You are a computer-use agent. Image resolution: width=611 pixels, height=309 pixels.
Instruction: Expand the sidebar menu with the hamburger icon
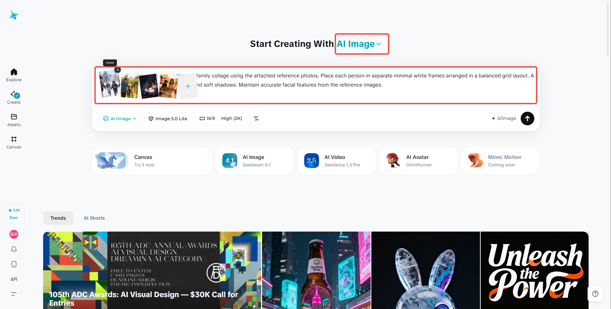14,294
